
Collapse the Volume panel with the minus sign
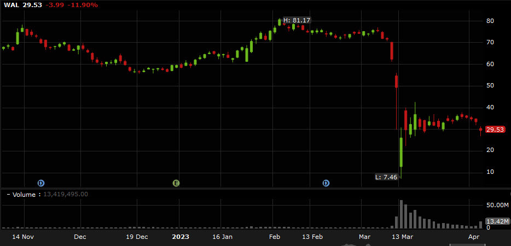coord(8,195)
